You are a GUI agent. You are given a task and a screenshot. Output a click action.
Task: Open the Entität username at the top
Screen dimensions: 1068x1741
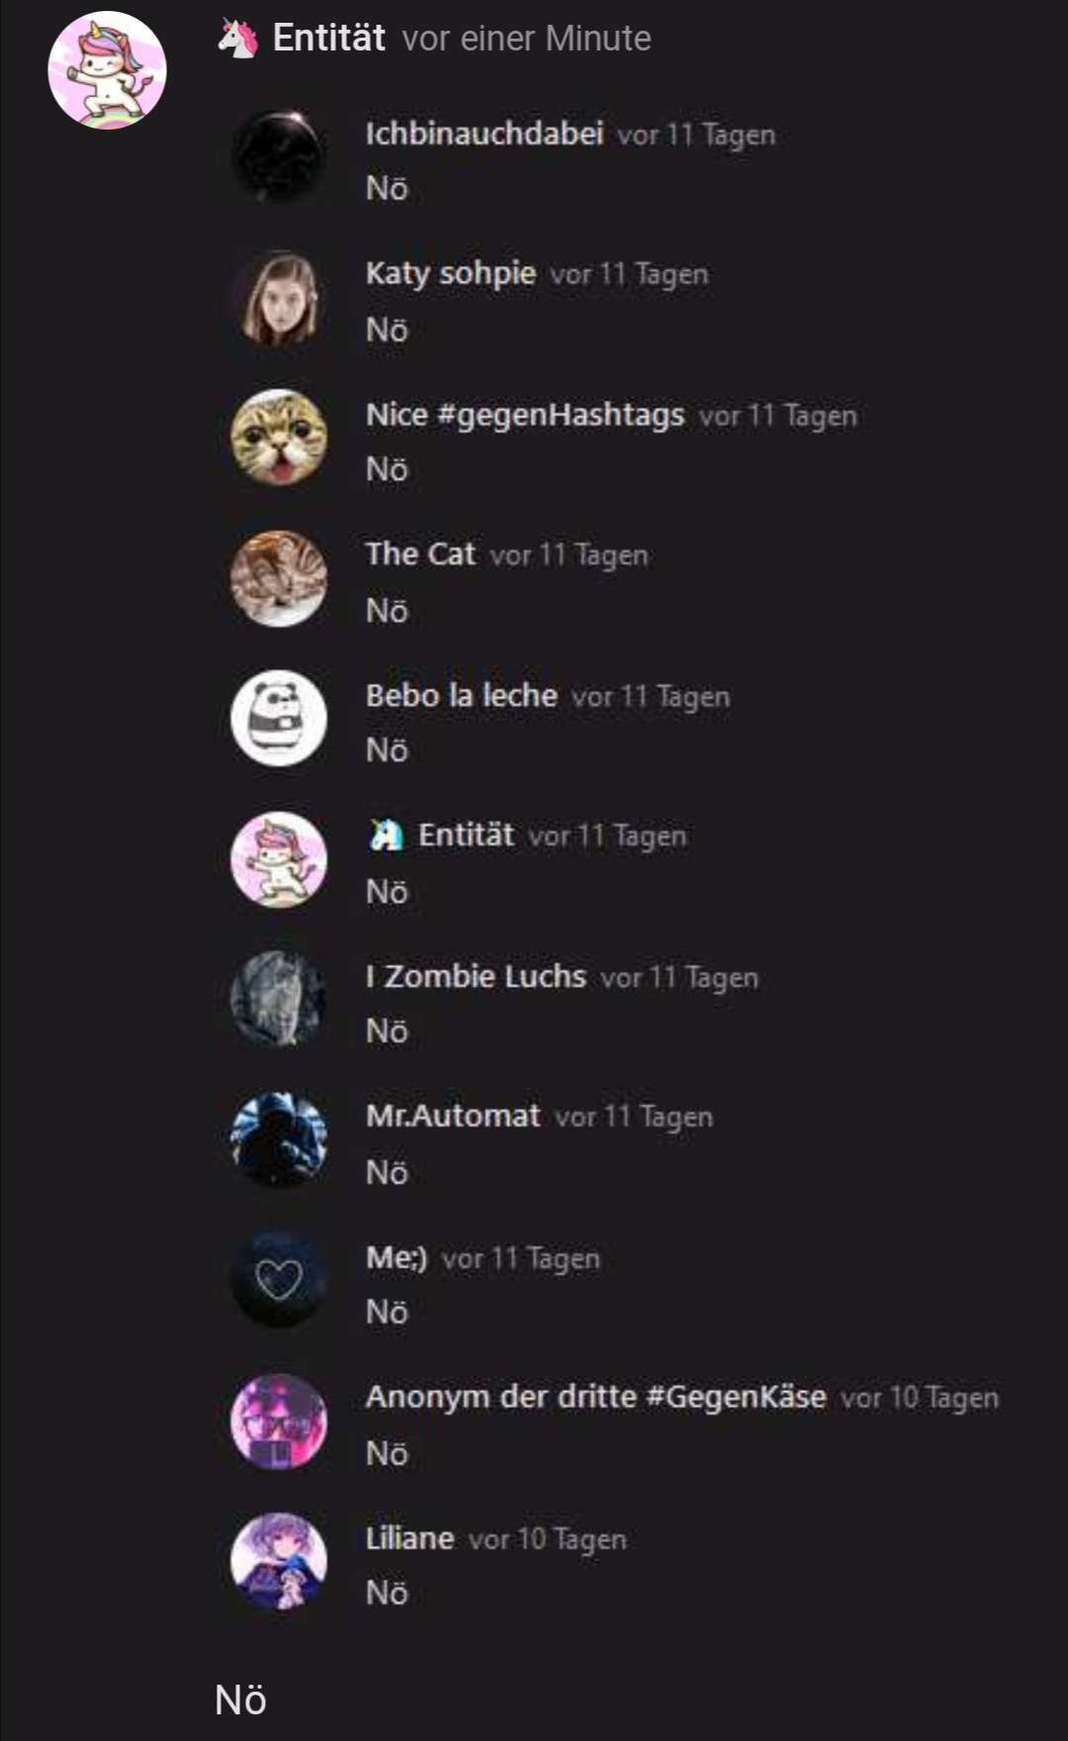point(328,39)
